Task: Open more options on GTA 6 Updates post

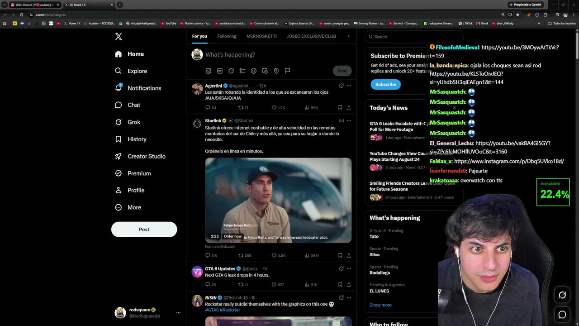Action: click(349, 268)
